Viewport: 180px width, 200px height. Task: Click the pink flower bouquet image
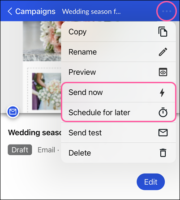pos(42,41)
